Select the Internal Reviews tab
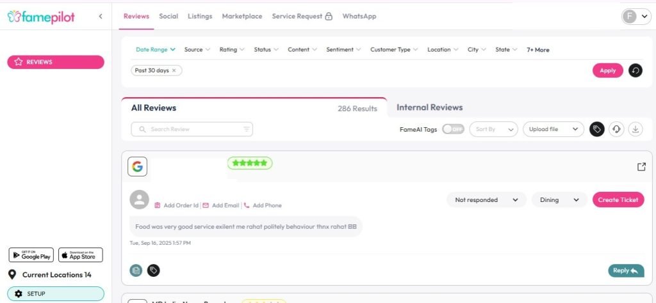 pyautogui.click(x=430, y=107)
